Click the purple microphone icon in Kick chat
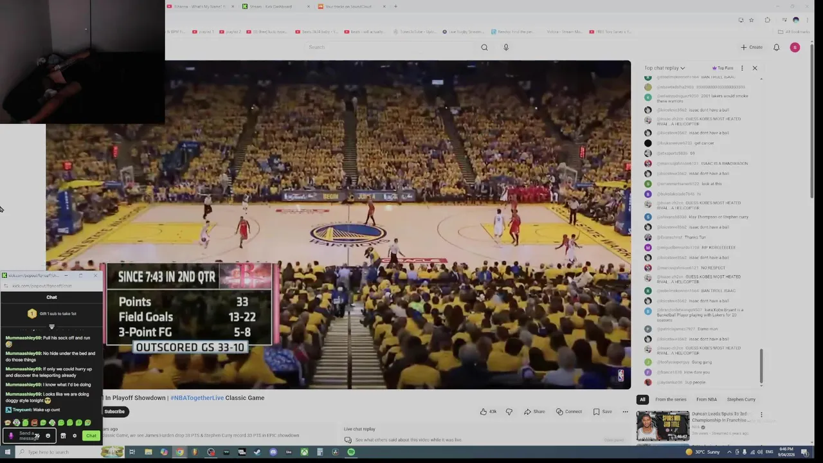The height and width of the screenshot is (463, 823). [x=11, y=435]
